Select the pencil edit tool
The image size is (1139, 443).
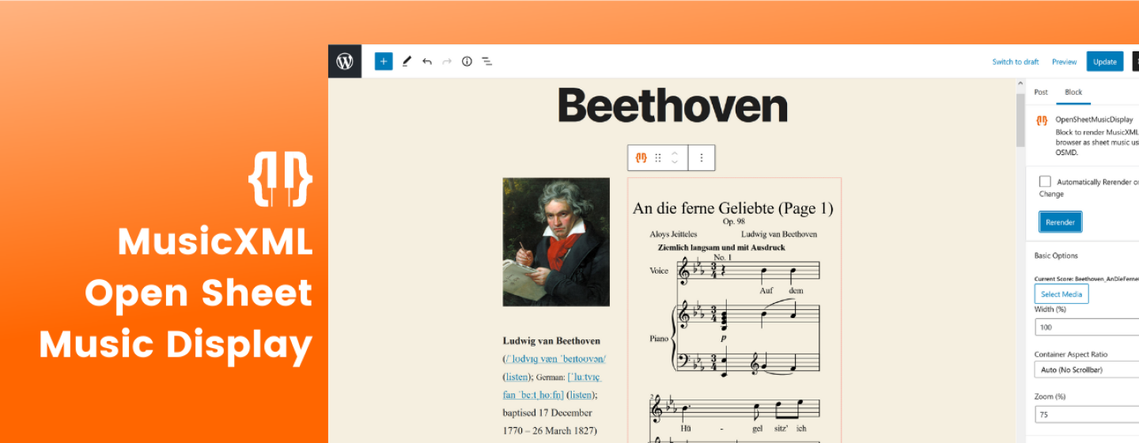click(x=407, y=61)
